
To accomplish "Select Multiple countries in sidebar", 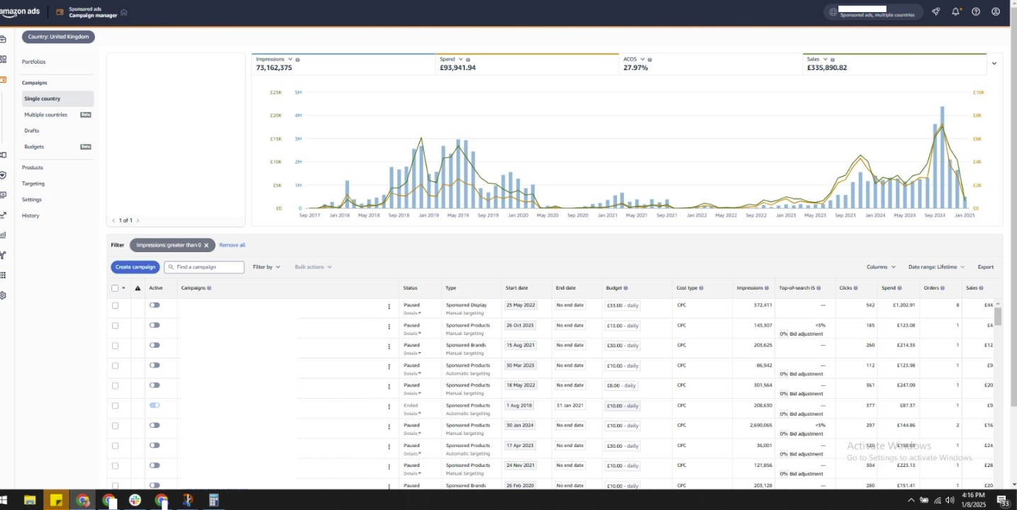I will [46, 115].
